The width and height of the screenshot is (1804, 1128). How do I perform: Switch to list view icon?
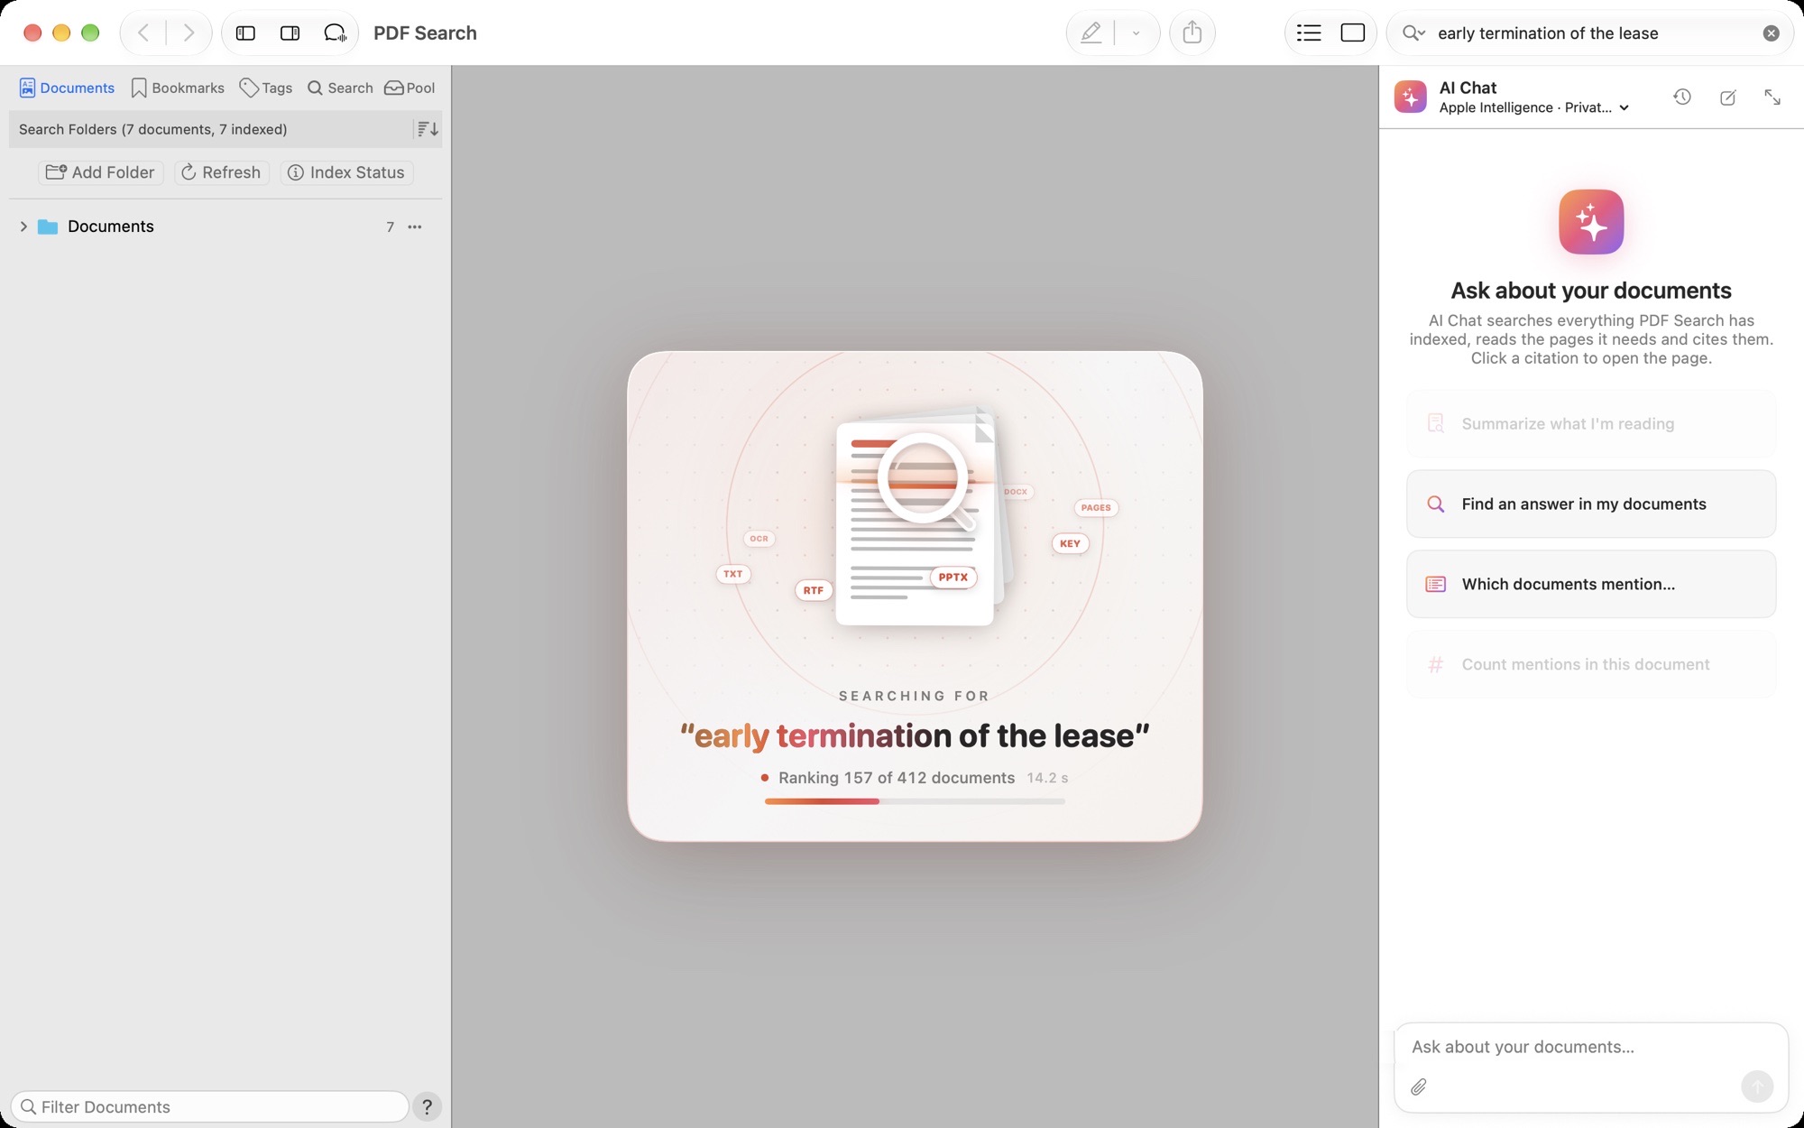(1309, 33)
